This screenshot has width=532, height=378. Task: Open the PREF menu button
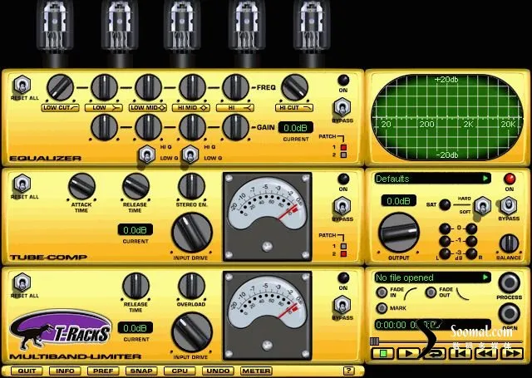pos(103,371)
